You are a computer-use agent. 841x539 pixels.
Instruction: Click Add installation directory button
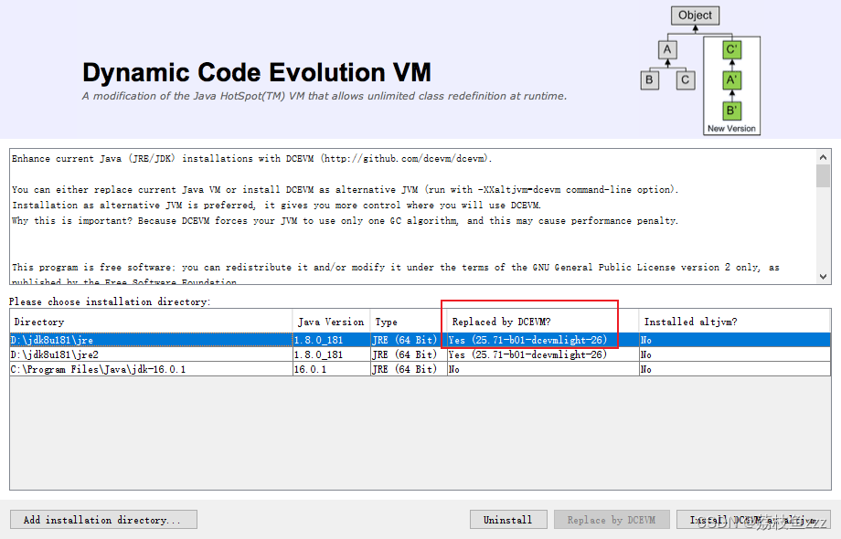point(103,519)
